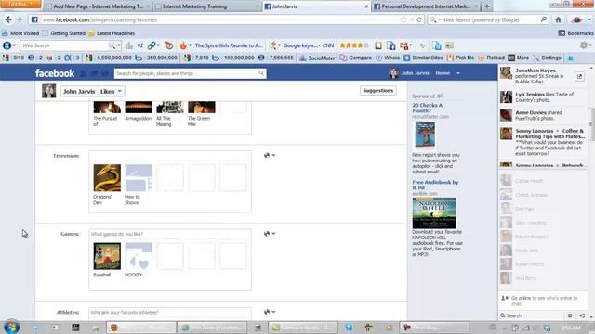Viewport: 595px width, 334px height.
Task: Open Facebook friend requests icon
Action: pos(83,73)
